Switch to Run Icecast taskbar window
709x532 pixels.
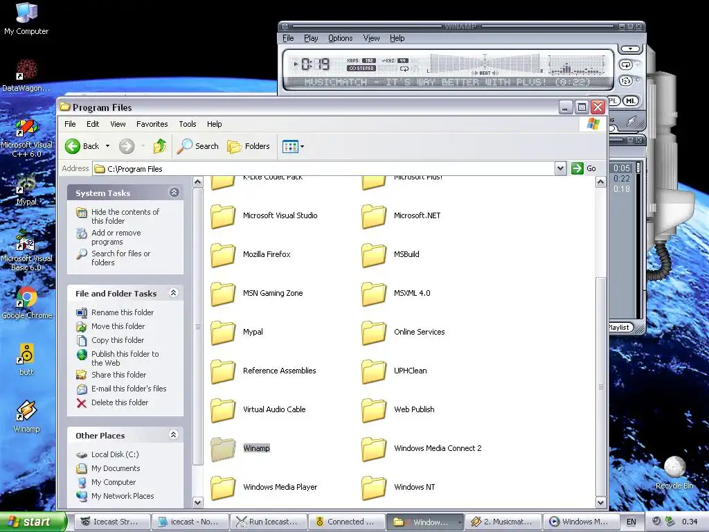tap(269, 522)
